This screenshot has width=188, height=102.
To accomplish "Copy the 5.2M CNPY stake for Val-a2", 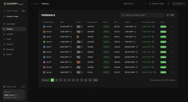I will tap(70, 52).
